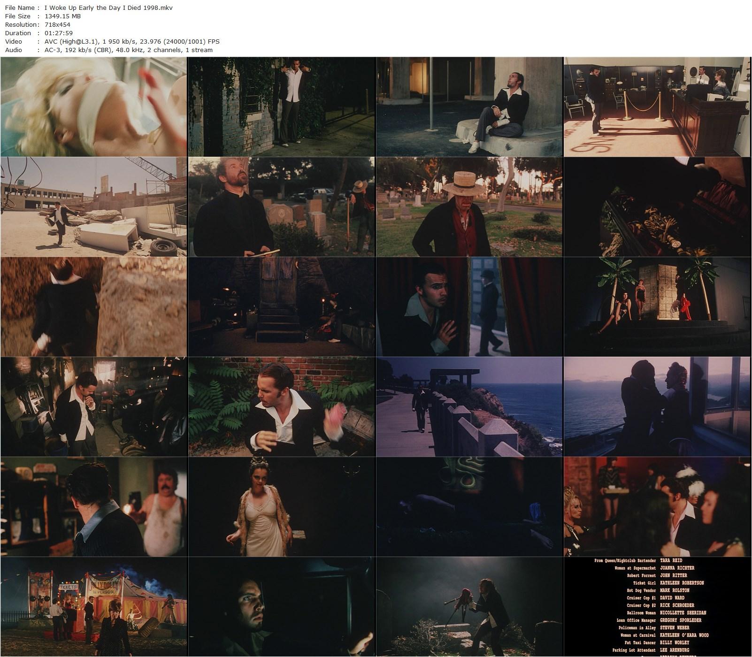Image resolution: width=752 pixels, height=657 pixels.
Task: Select the mustached man in tank top frame
Action: [x=94, y=507]
